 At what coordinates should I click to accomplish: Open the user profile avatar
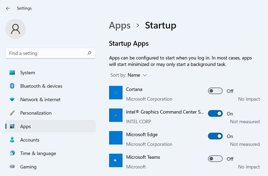pyautogui.click(x=15, y=29)
